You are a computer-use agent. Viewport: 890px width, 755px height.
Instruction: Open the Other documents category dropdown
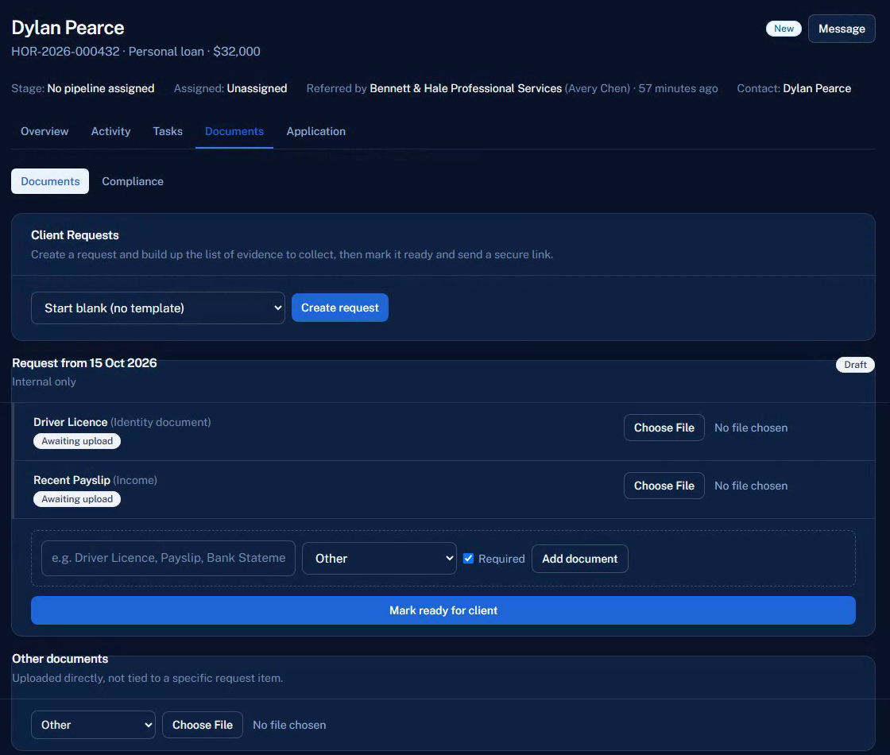click(93, 725)
